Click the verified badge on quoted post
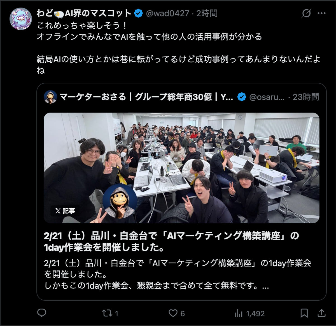This screenshot has width=336, height=326. coord(242,97)
